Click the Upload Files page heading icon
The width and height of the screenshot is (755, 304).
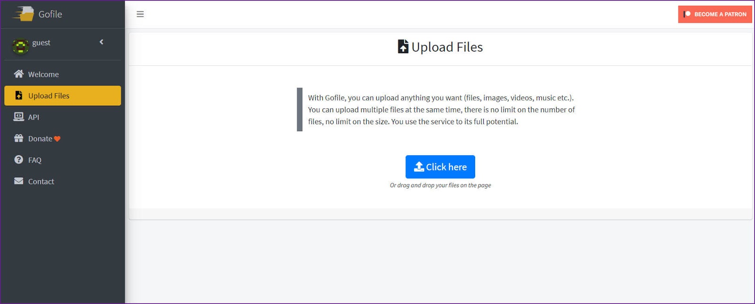403,47
